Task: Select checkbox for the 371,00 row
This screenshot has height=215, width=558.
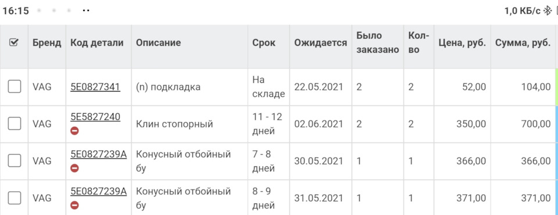Action: (14, 198)
